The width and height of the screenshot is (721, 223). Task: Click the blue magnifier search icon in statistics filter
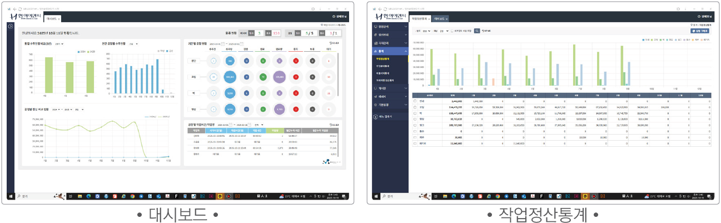(x=476, y=31)
